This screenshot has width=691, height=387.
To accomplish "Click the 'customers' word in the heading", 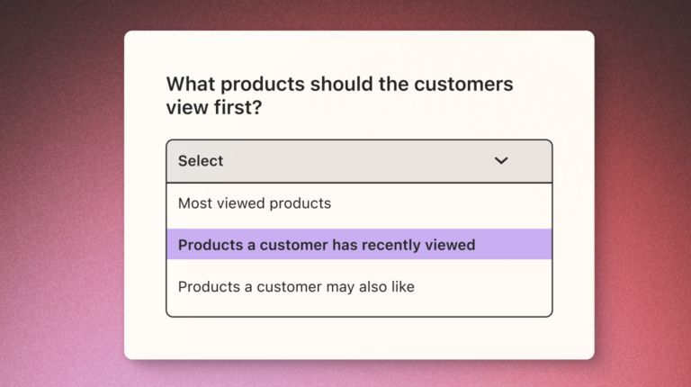I will (x=463, y=85).
